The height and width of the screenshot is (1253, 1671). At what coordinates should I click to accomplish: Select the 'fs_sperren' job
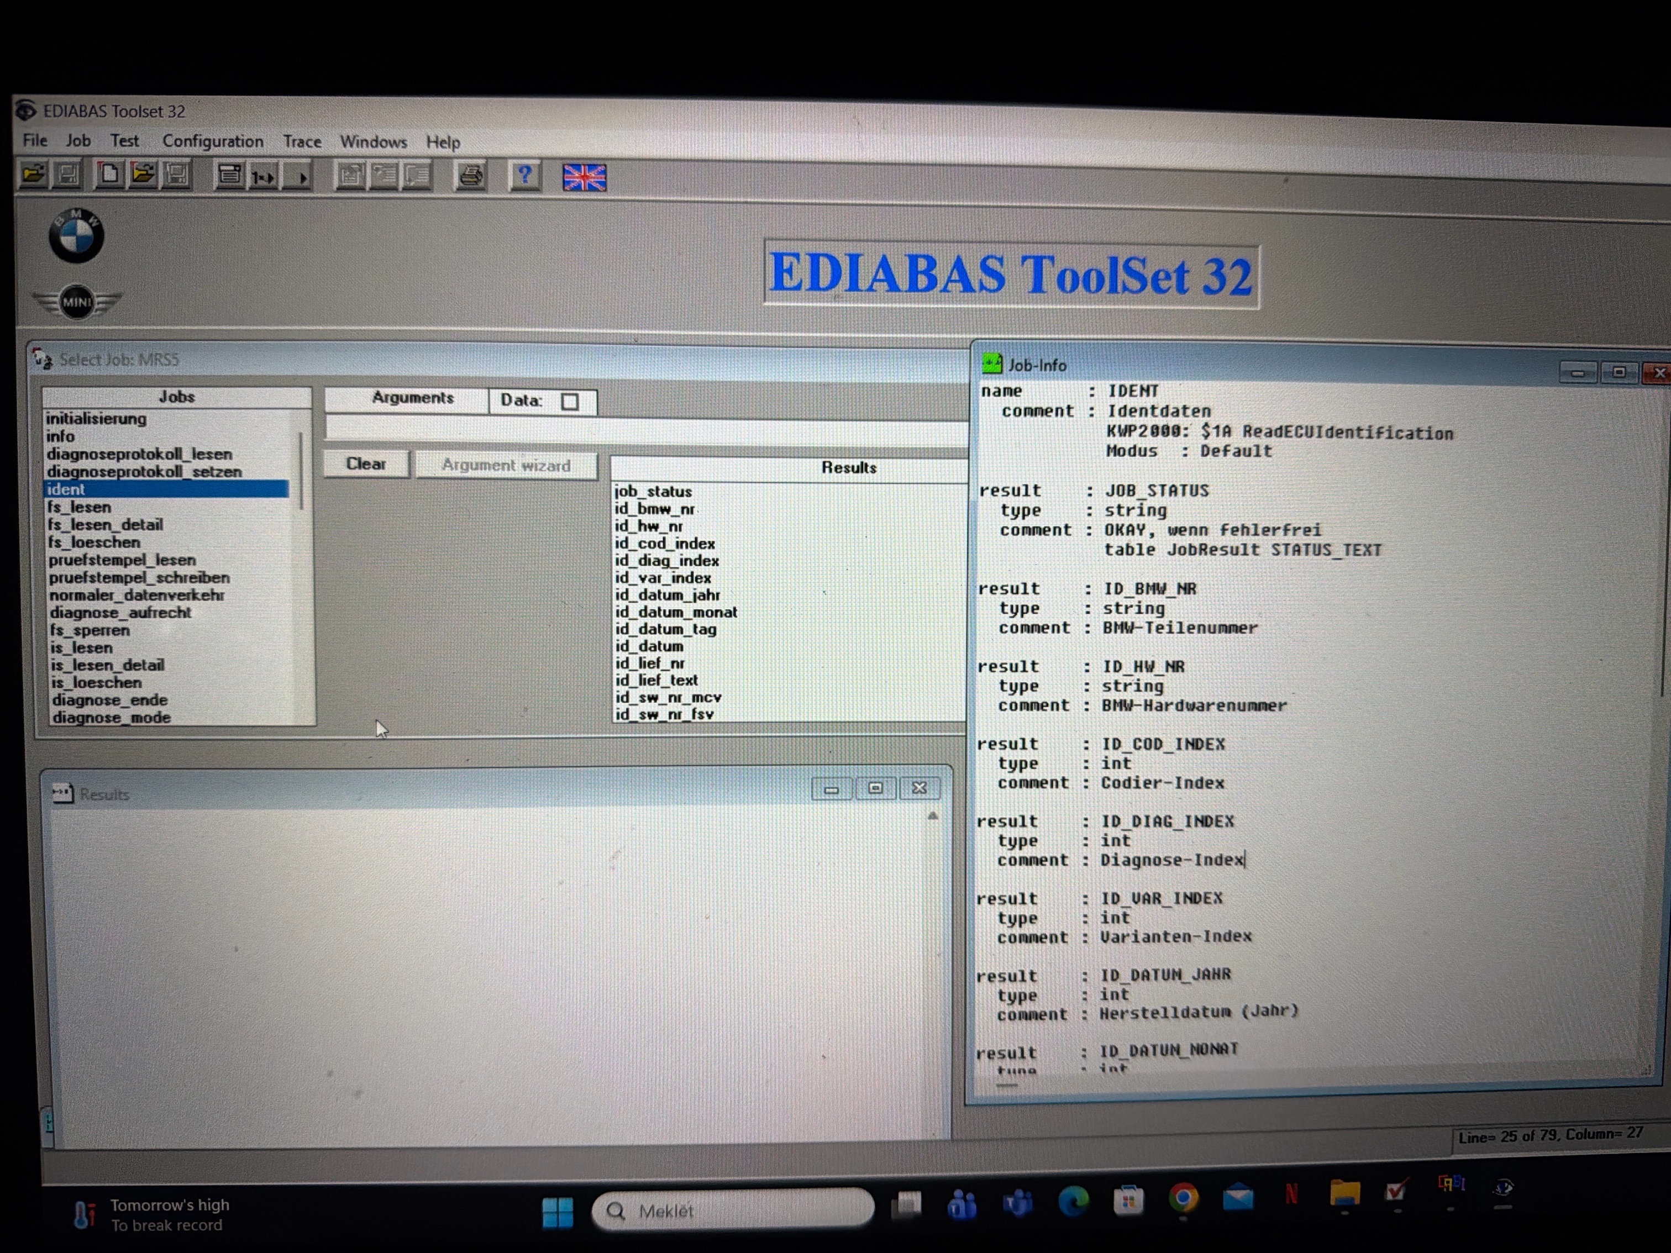(90, 630)
